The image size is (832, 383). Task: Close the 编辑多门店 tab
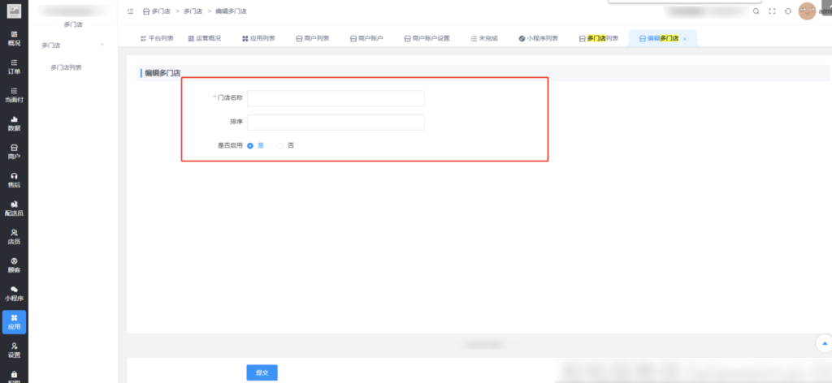[x=684, y=39]
